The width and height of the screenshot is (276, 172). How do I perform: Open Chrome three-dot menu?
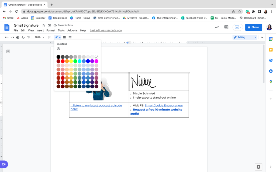click(272, 12)
